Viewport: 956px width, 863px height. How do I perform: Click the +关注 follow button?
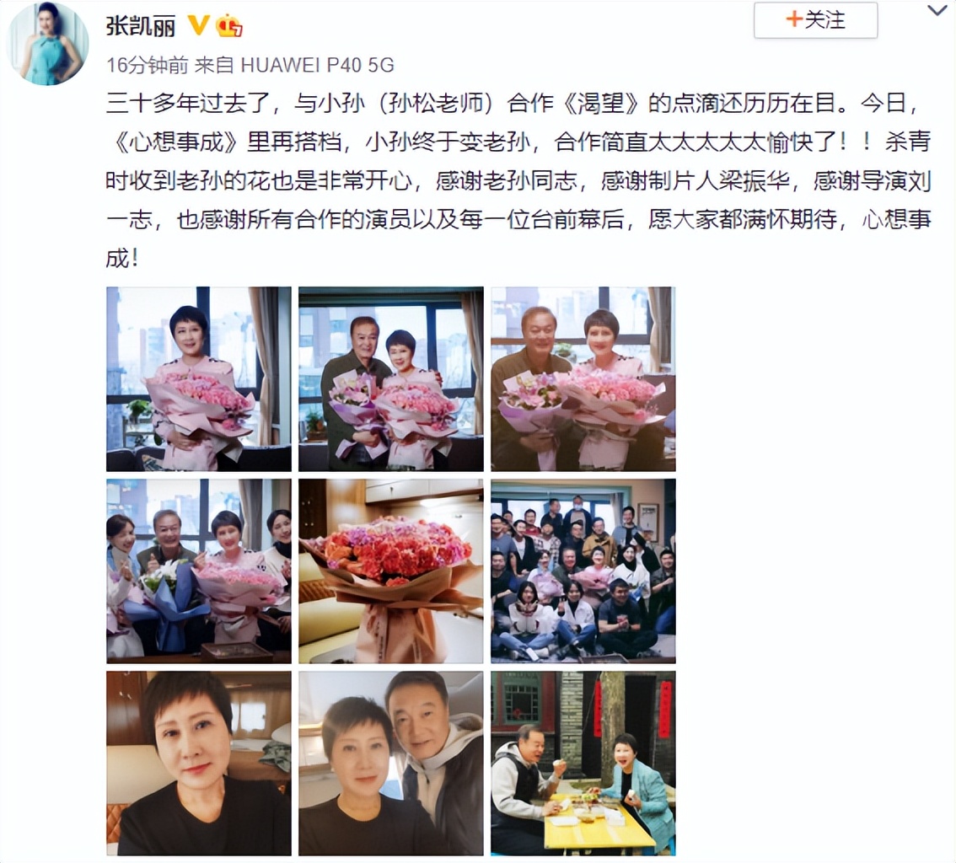[816, 20]
